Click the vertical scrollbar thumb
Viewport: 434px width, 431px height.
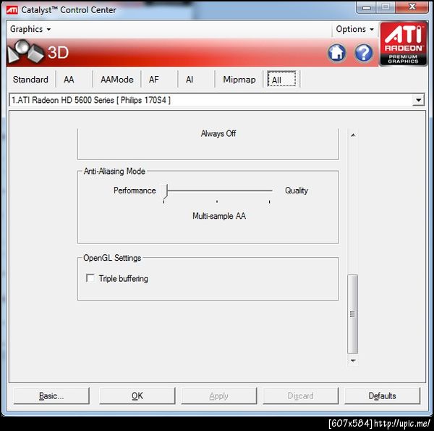tap(353, 314)
